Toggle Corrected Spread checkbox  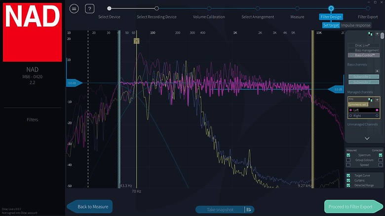(x=381, y=165)
